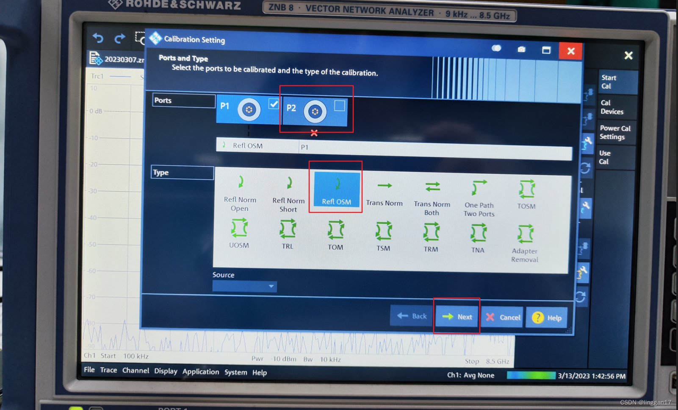This screenshot has width=678, height=410.
Task: Uncheck the P1 port checkbox
Action: (x=274, y=104)
